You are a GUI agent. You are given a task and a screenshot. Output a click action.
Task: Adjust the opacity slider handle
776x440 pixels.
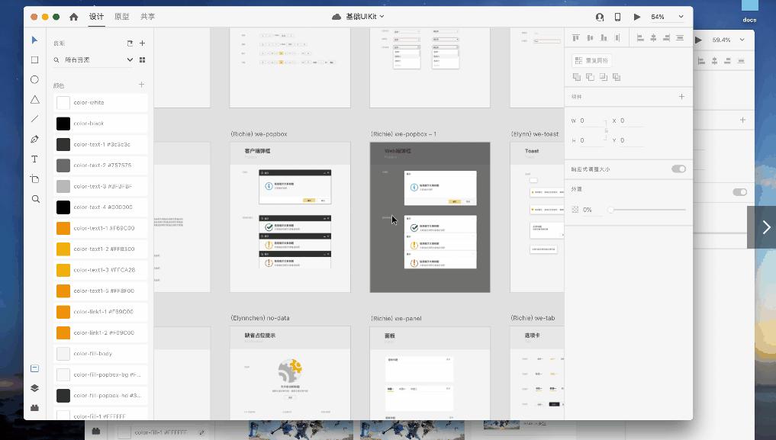610,210
